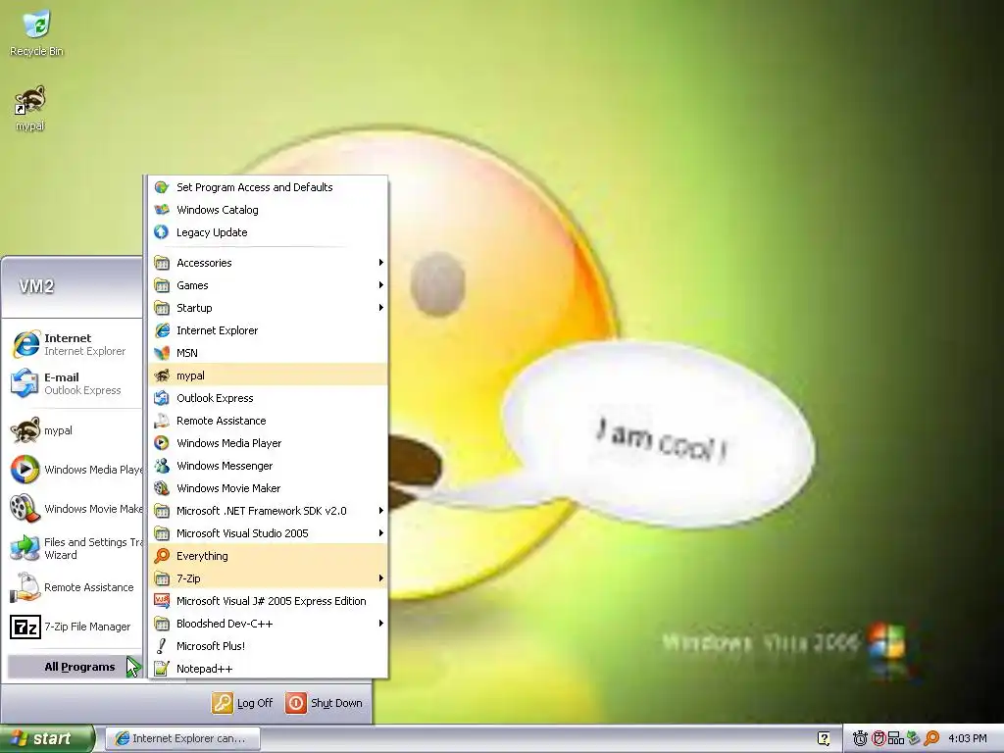This screenshot has height=753, width=1004.
Task: Open Legacy Update entry
Action: click(x=269, y=231)
